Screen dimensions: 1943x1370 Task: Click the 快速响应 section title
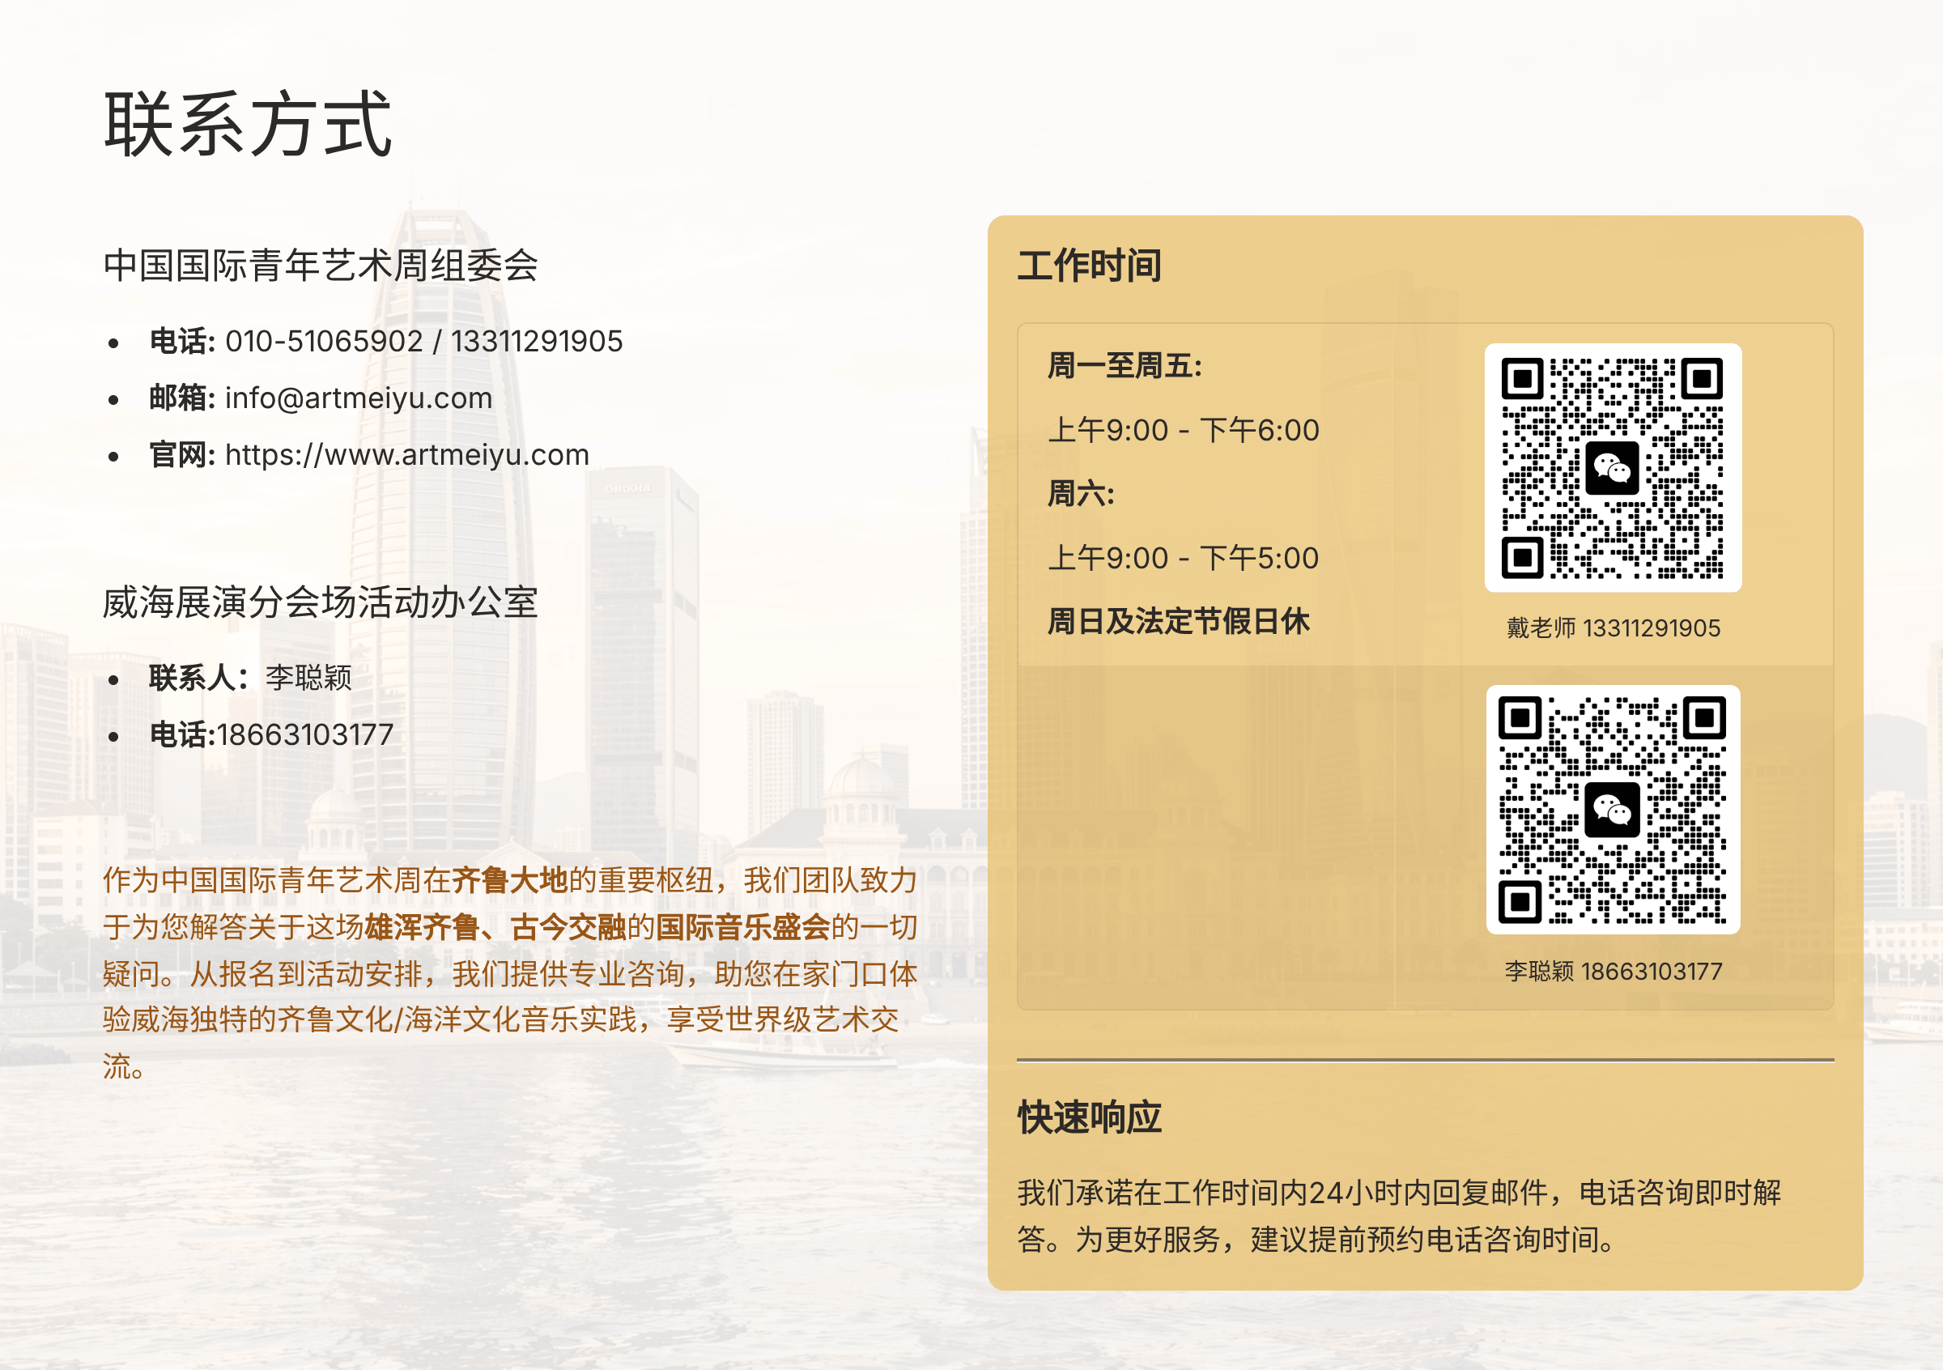pyautogui.click(x=1089, y=1118)
